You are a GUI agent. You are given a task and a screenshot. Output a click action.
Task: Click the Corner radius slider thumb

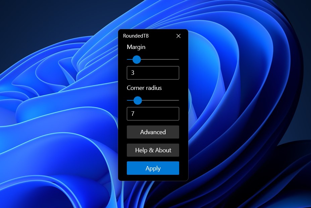click(138, 101)
